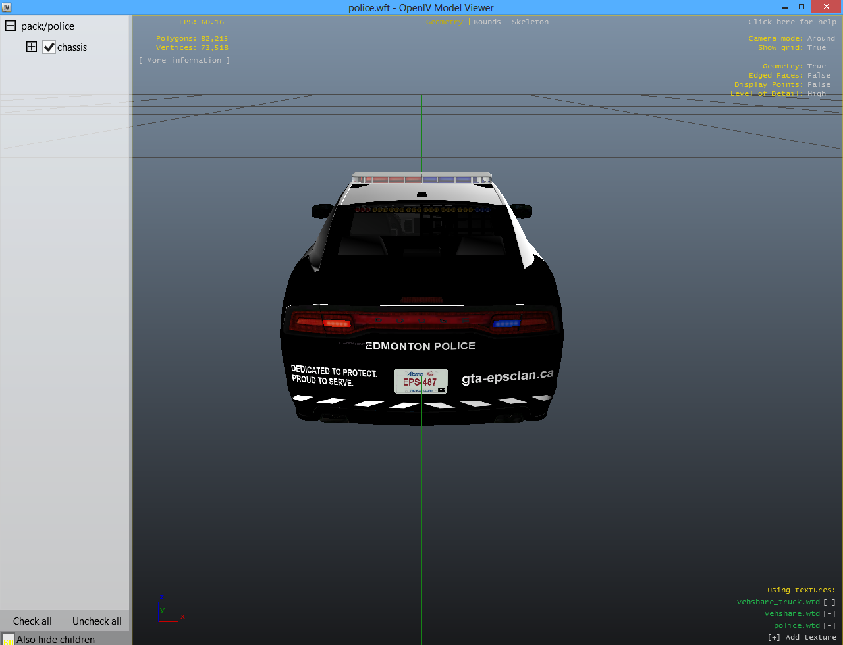
Task: Switch to the Bounds view tab
Action: coord(487,22)
